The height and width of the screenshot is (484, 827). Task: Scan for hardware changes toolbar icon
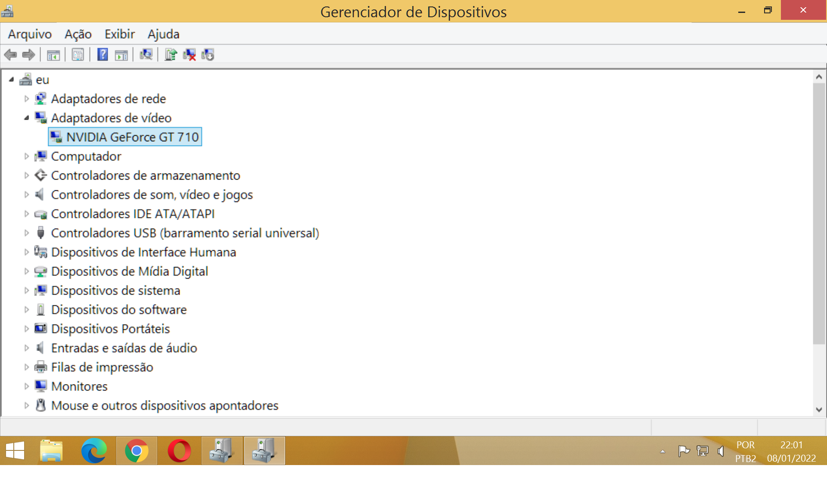(146, 55)
